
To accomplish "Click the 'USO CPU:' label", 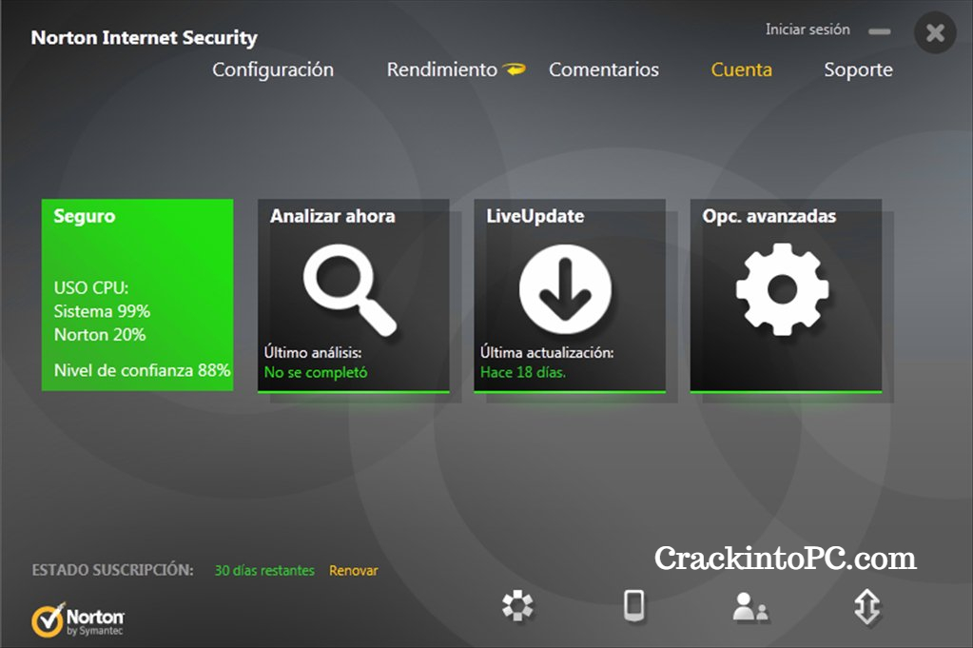I will (x=91, y=288).
